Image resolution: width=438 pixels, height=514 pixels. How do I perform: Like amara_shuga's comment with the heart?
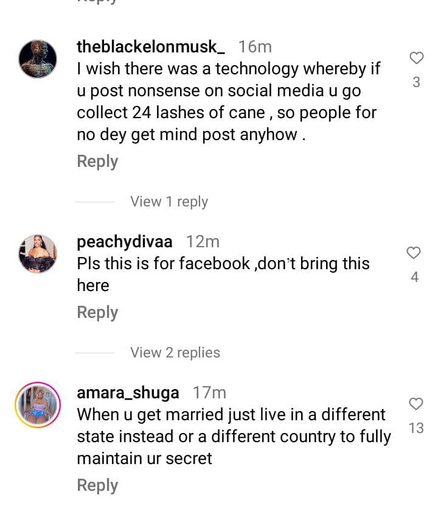click(416, 404)
